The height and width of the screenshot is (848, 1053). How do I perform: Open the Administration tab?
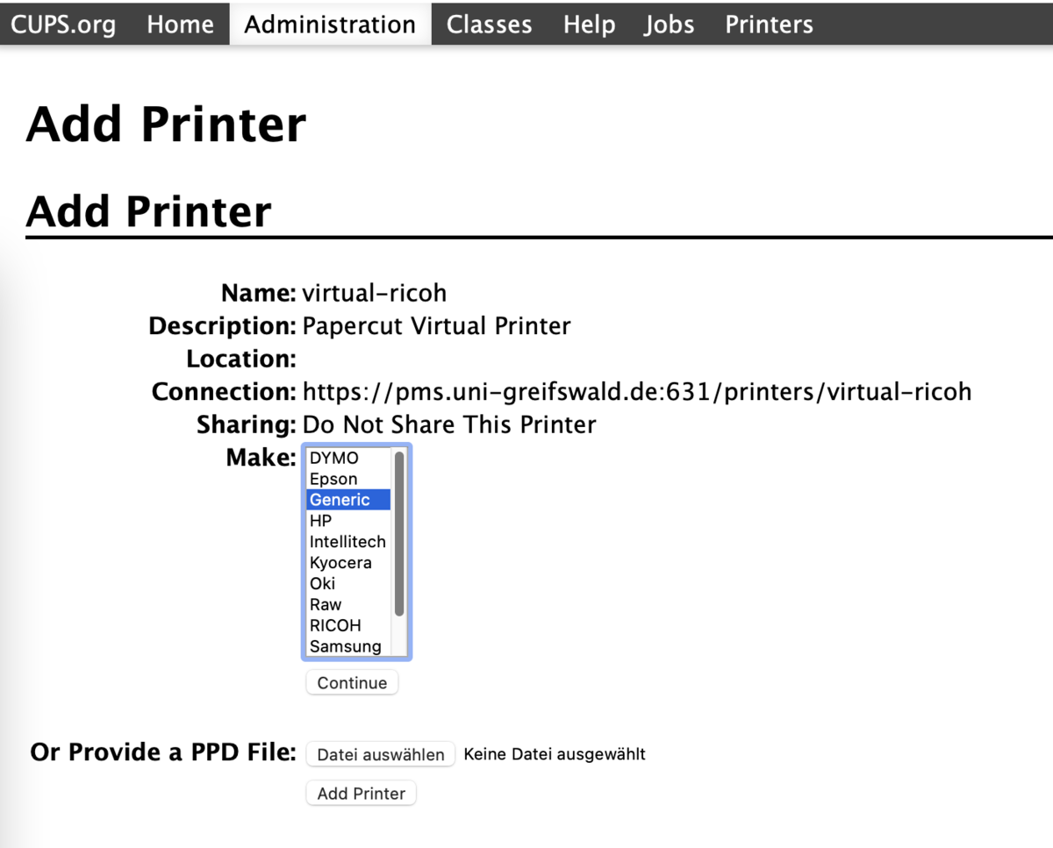(330, 25)
